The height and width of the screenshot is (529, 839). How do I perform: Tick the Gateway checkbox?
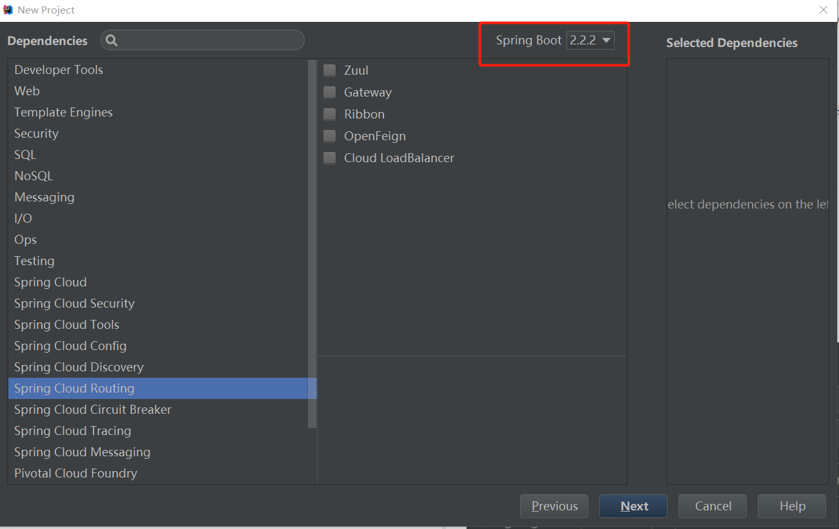(329, 92)
